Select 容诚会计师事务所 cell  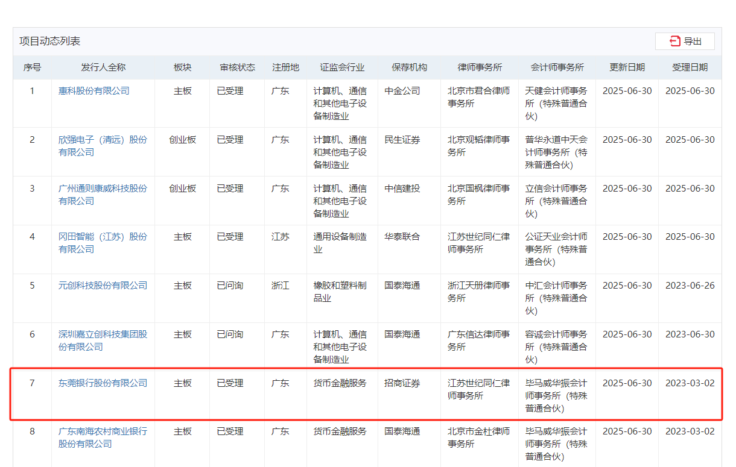point(556,346)
